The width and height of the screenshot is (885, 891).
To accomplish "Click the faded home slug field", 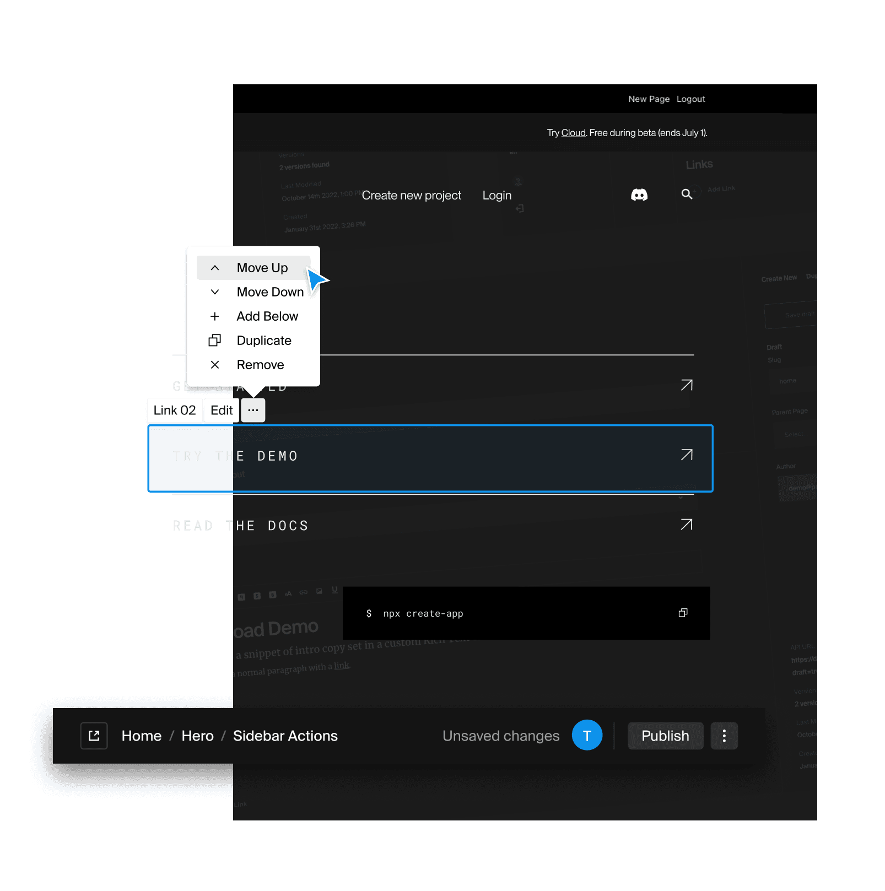I will (794, 381).
